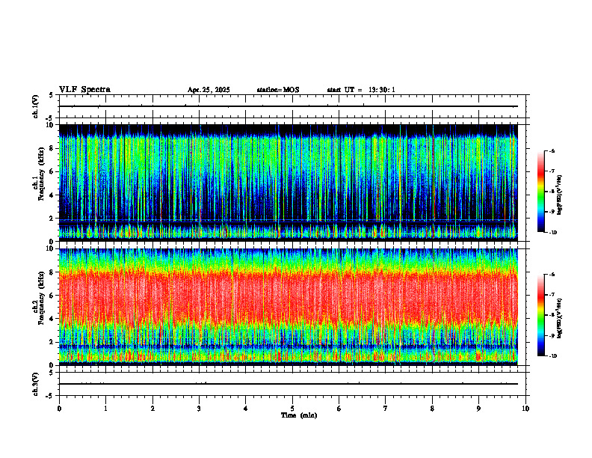The width and height of the screenshot is (592, 458).
Task: Click the ch.2 spectrogram color bar
Action: 541,315
